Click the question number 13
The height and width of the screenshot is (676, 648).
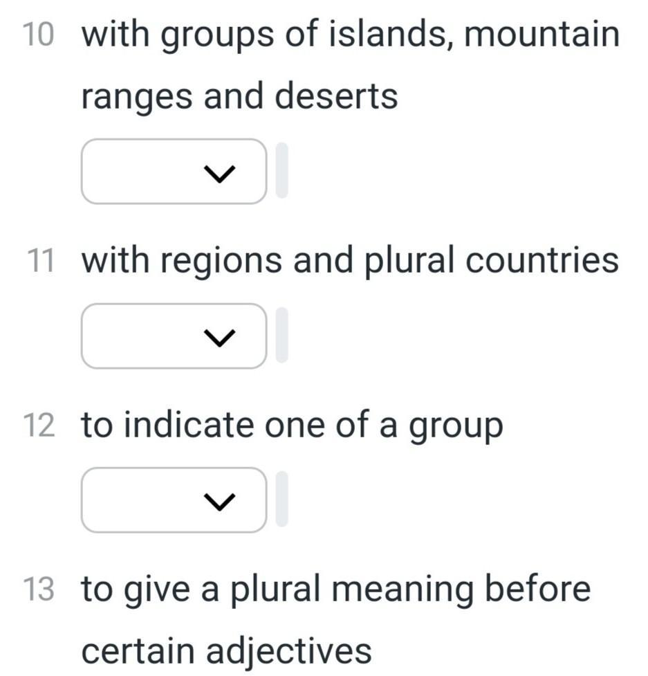click(38, 590)
